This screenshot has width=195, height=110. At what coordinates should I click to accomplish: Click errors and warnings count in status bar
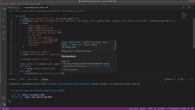5,108
